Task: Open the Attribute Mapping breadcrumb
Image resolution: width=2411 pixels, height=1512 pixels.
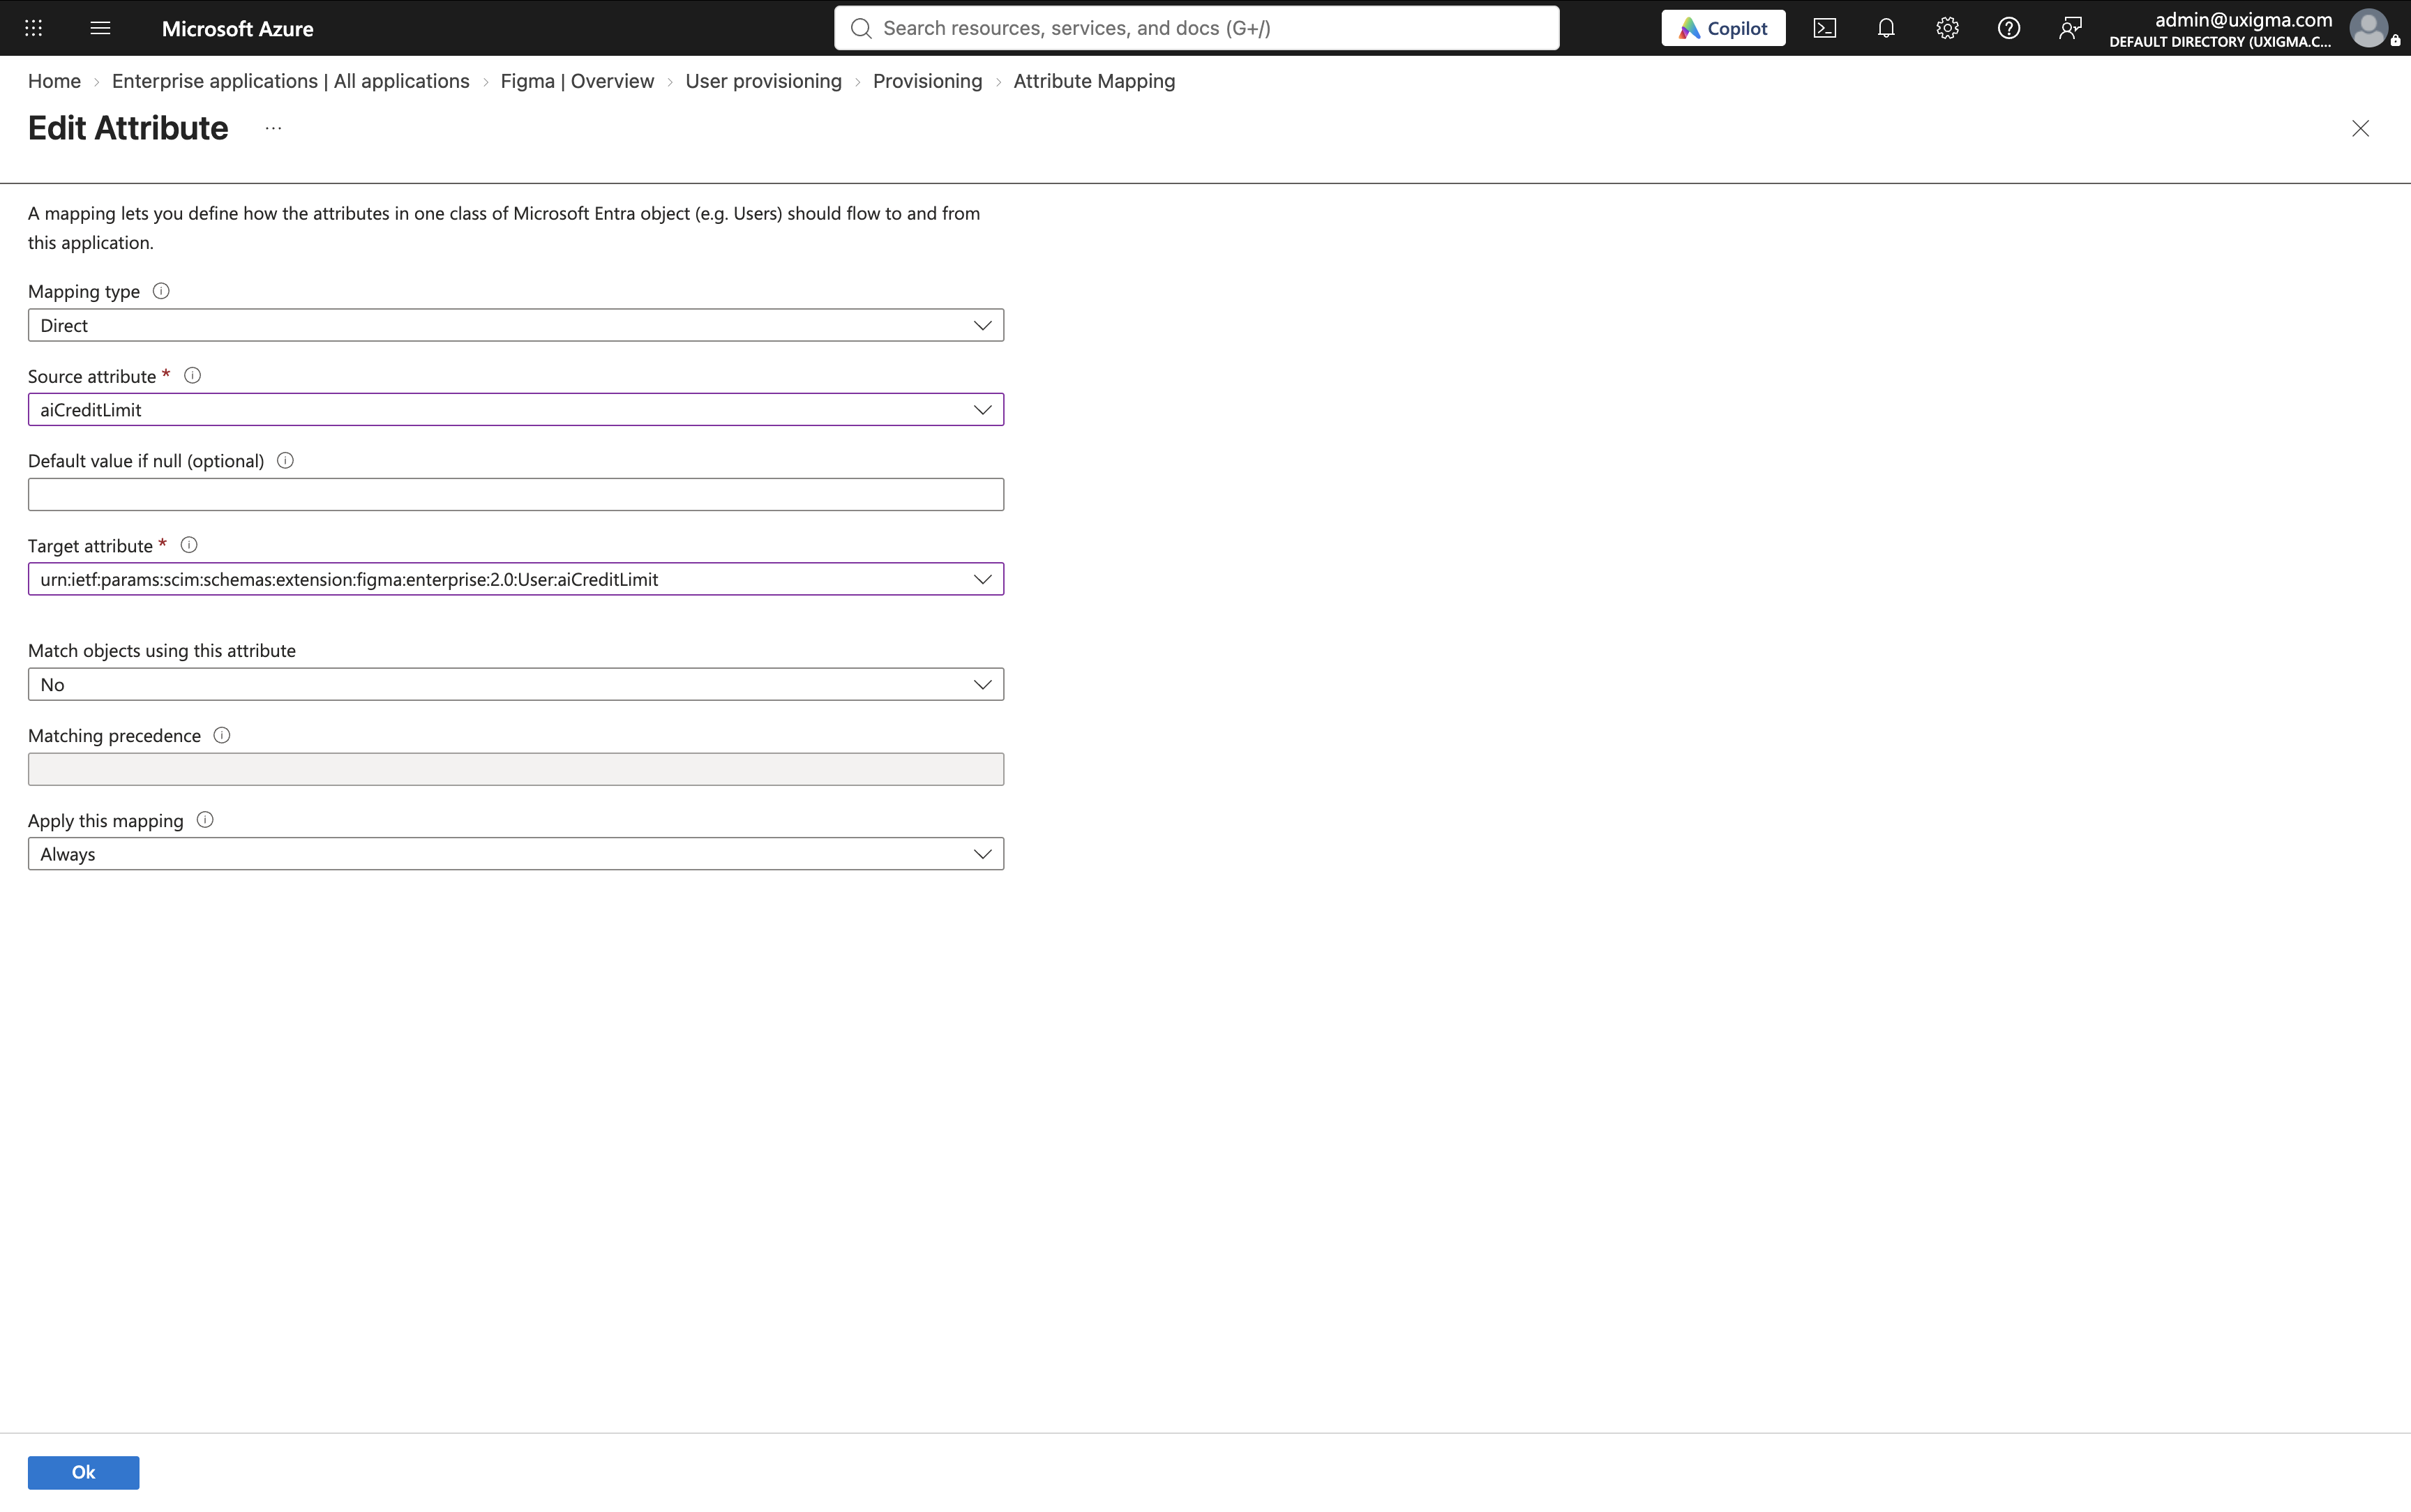Action: 1094,81
